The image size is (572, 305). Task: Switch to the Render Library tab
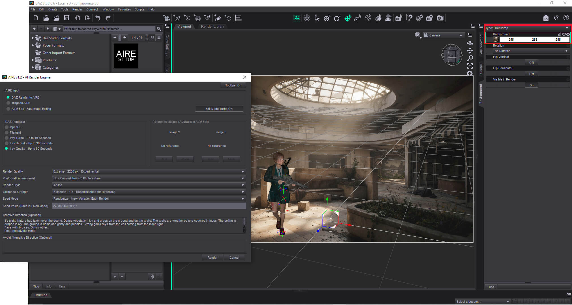212,27
